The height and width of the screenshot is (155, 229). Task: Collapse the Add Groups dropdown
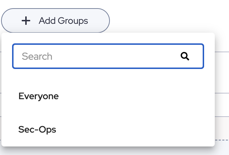(55, 21)
